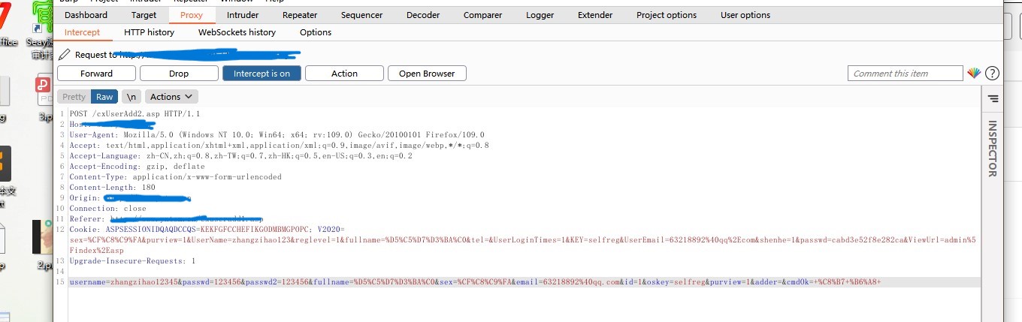The width and height of the screenshot is (1022, 322).
Task: Click the username=zhangzihao12345 body parameter
Action: pos(123,282)
